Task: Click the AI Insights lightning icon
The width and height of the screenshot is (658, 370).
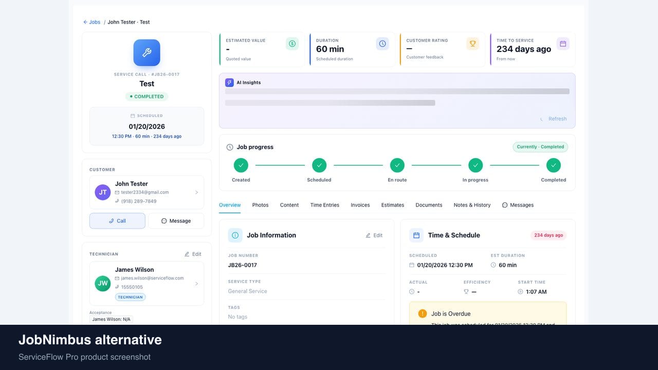Action: pyautogui.click(x=229, y=82)
